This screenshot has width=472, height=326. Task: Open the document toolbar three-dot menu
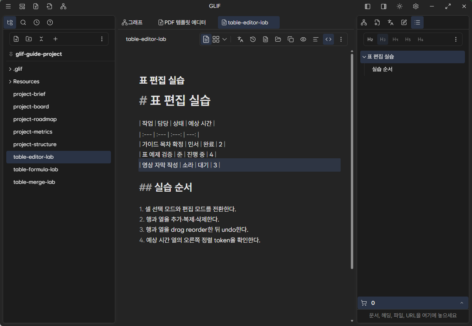341,39
